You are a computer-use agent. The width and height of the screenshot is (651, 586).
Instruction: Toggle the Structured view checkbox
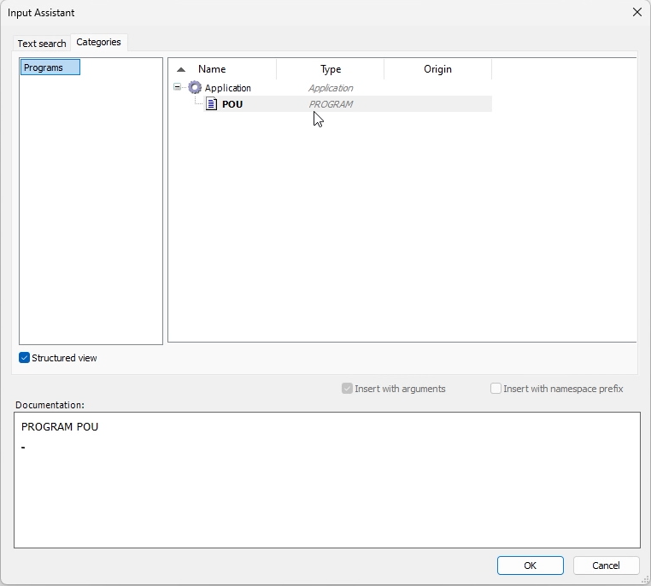point(25,358)
